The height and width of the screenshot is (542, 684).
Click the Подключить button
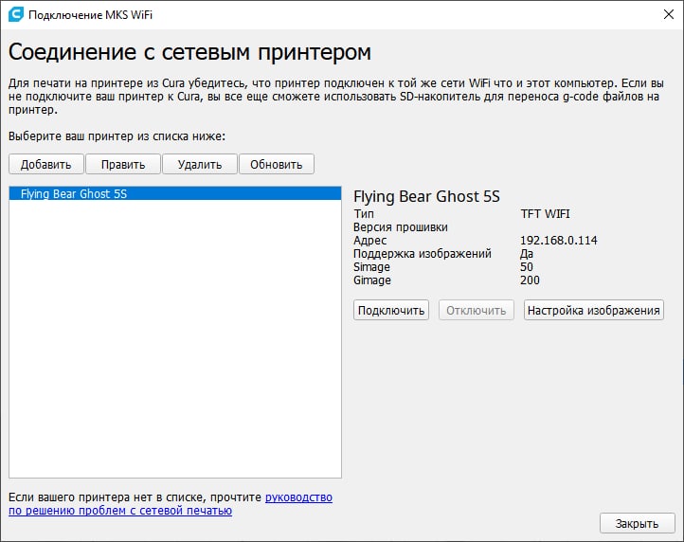(391, 310)
